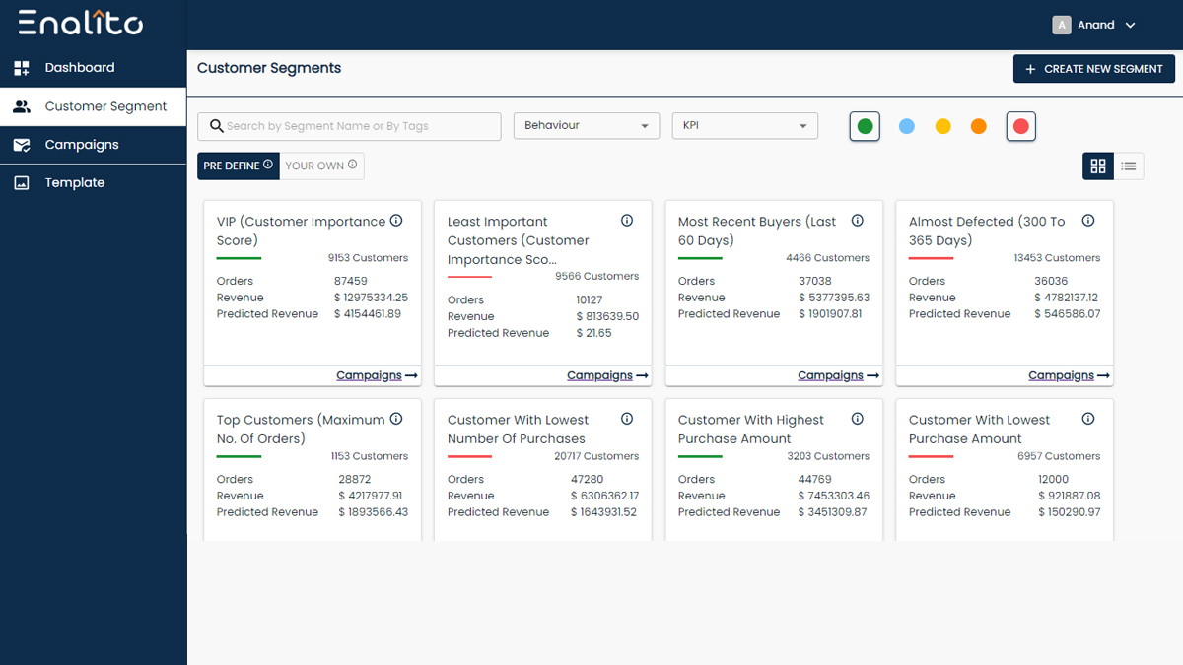1183x665 pixels.
Task: Toggle the red color filter
Action: click(x=1021, y=126)
